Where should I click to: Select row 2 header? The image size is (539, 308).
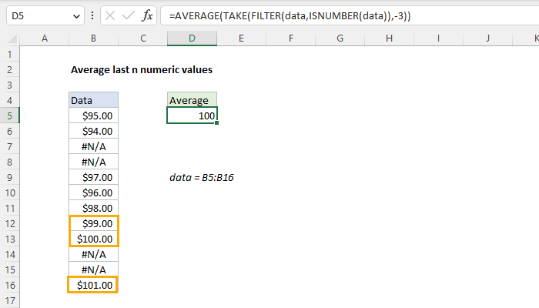[x=9, y=70]
